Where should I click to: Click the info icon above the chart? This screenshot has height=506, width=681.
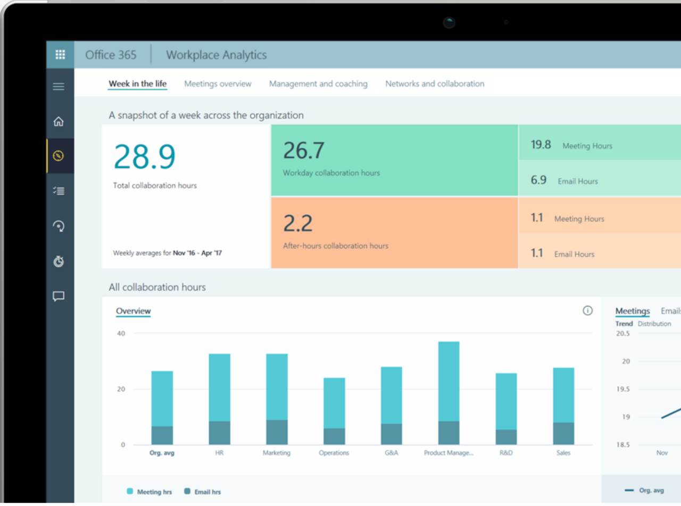587,310
